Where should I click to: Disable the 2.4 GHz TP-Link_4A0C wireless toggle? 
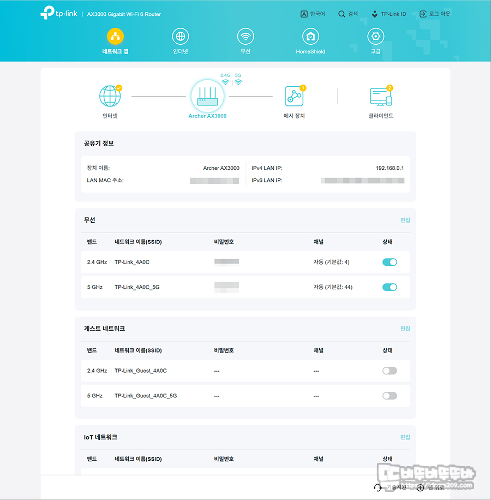(x=390, y=262)
